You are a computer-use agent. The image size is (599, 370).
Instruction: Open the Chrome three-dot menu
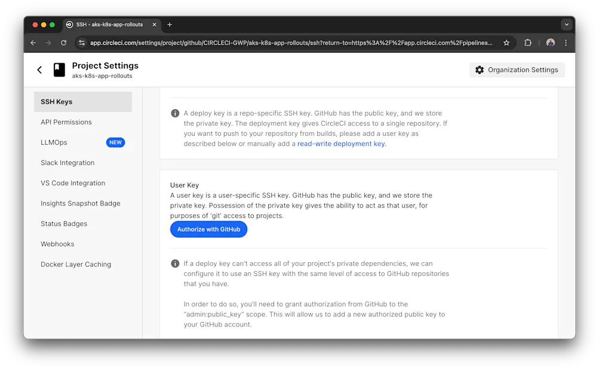(x=566, y=43)
